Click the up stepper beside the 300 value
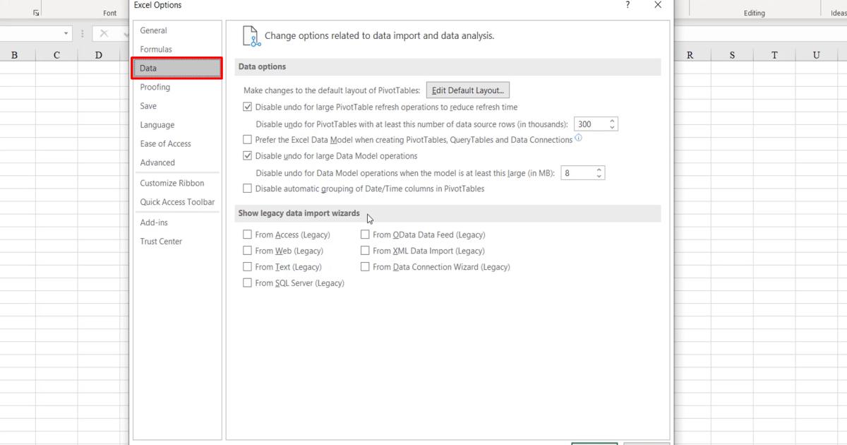This screenshot has width=847, height=445. click(611, 121)
